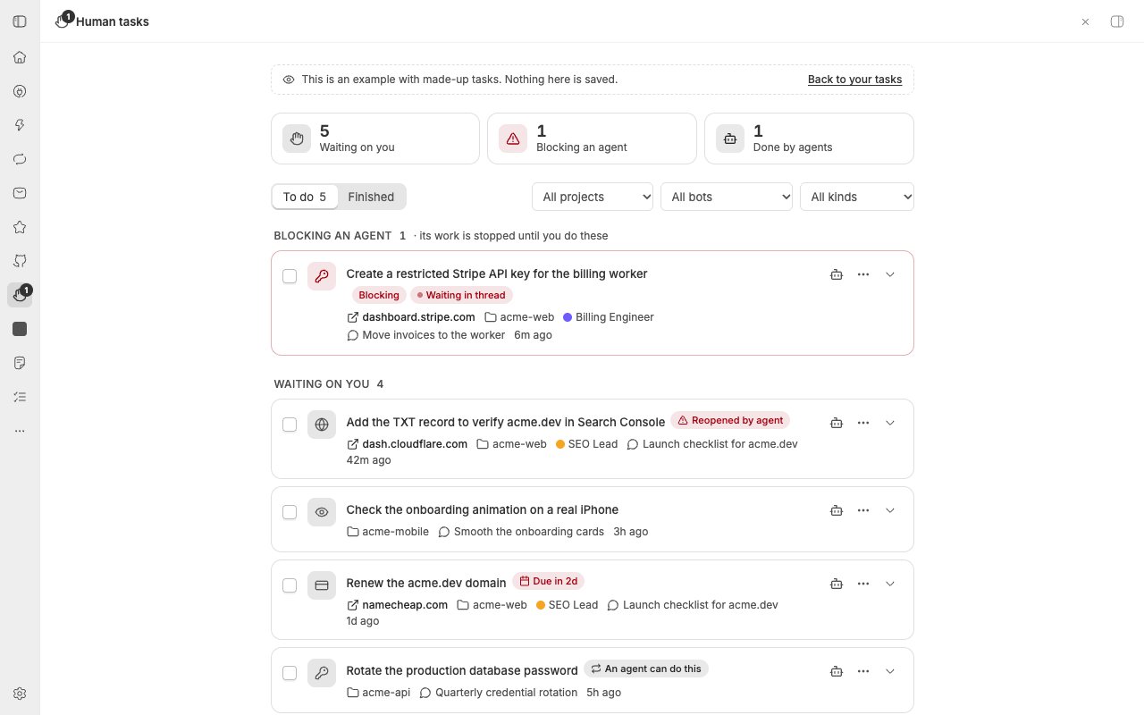This screenshot has width=1144, height=715.
Task: Toggle the left sidebar panel icon
Action: pyautogui.click(x=20, y=21)
